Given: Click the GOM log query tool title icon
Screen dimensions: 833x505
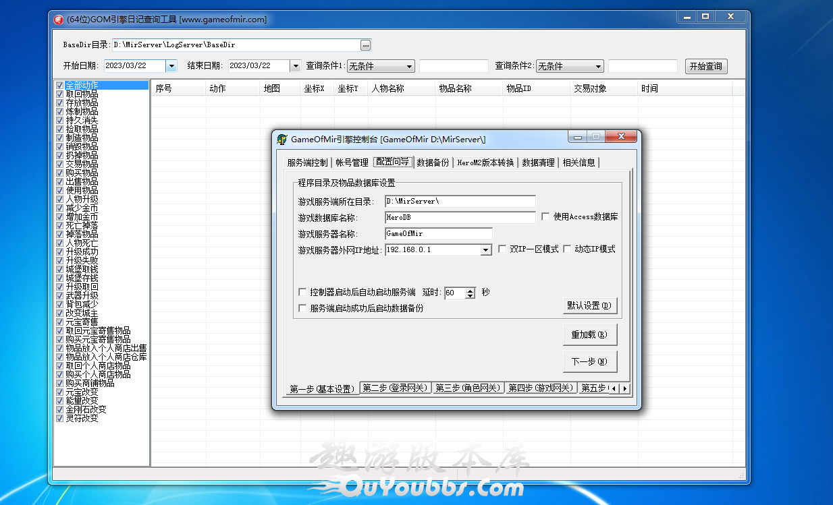Looking at the screenshot, I should (x=59, y=20).
